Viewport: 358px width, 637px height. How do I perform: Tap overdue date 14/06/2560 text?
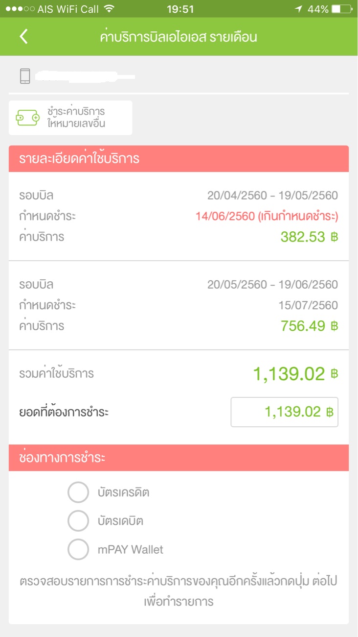225,216
